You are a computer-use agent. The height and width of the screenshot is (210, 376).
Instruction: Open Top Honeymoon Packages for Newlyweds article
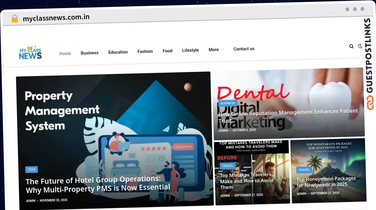pyautogui.click(x=326, y=181)
